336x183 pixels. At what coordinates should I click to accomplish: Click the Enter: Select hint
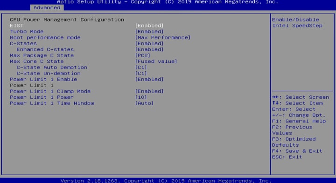(x=294, y=109)
